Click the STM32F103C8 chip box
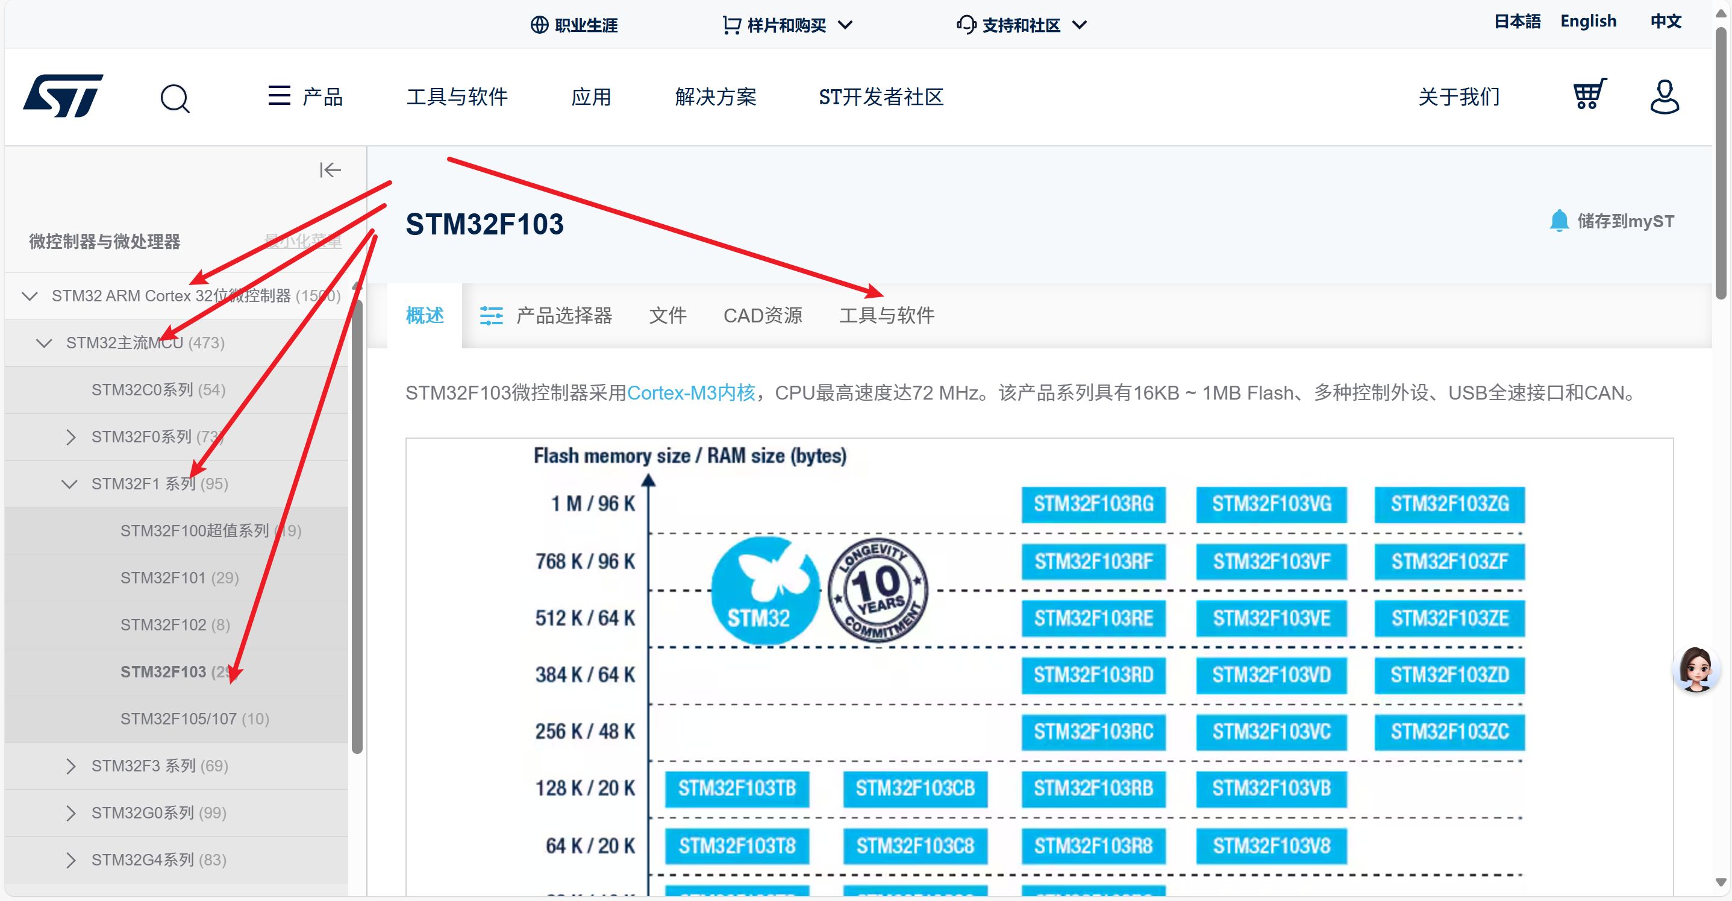Viewport: 1732px width, 901px height. tap(915, 846)
